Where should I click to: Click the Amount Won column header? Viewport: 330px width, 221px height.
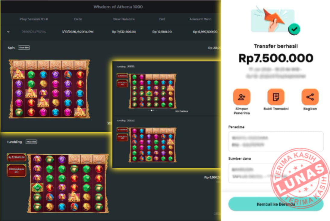click(x=200, y=19)
